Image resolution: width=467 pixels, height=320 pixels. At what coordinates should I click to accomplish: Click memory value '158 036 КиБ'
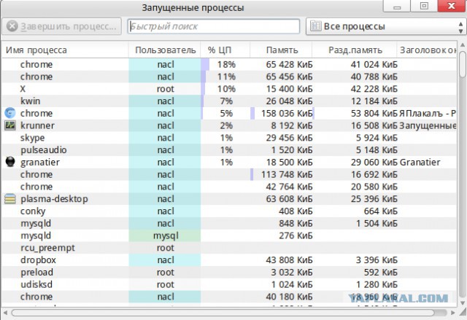point(287,113)
